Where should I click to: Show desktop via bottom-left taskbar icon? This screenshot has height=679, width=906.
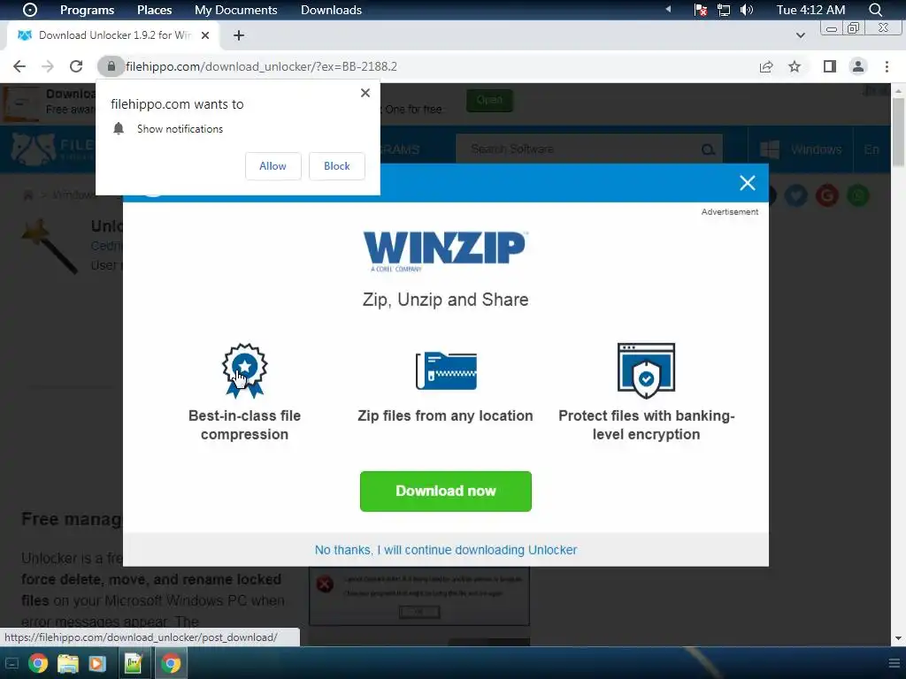[12, 663]
